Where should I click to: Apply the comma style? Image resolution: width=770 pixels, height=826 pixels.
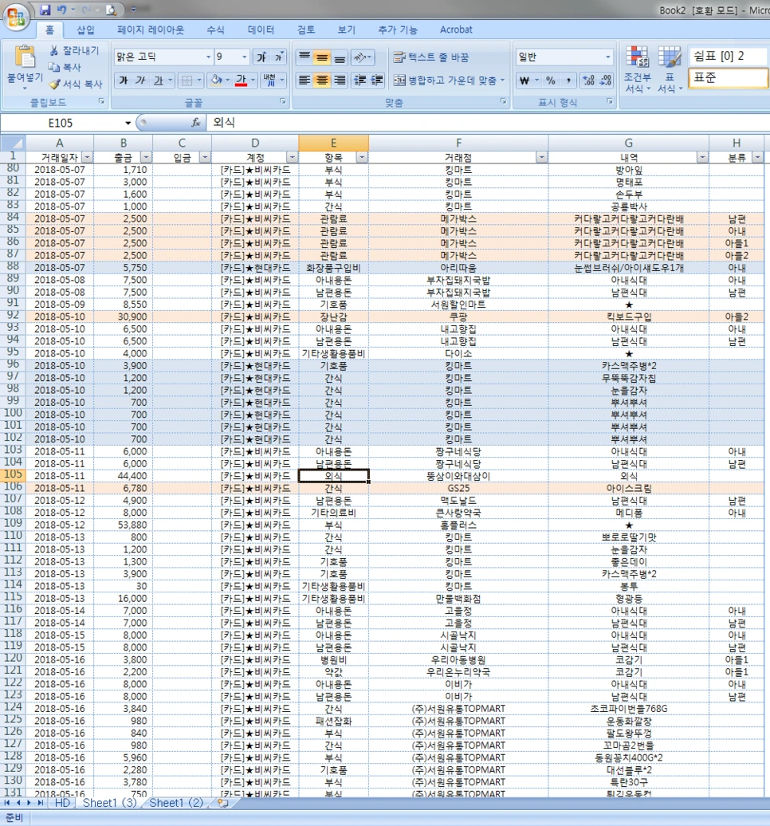[568, 80]
